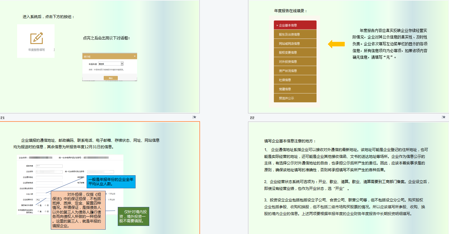Click the 确定 button in the dialog
Screen dimensions: 449x234
(111, 78)
